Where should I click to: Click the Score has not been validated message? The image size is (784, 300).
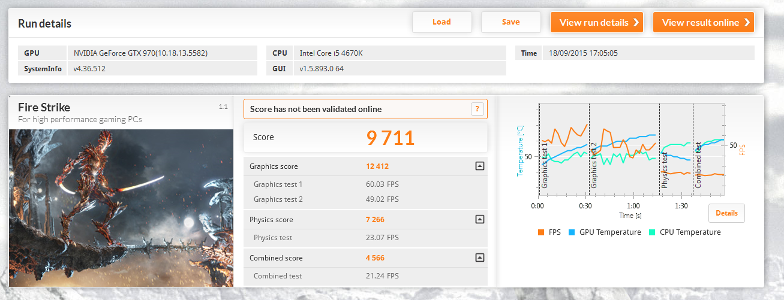(316, 109)
